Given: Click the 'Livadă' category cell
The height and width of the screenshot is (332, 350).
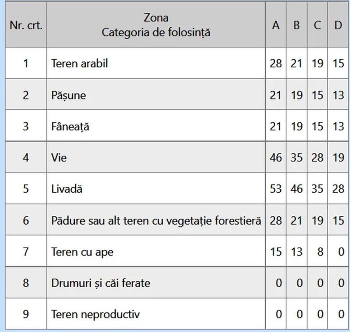Looking at the screenshot, I should pyautogui.click(x=156, y=189).
